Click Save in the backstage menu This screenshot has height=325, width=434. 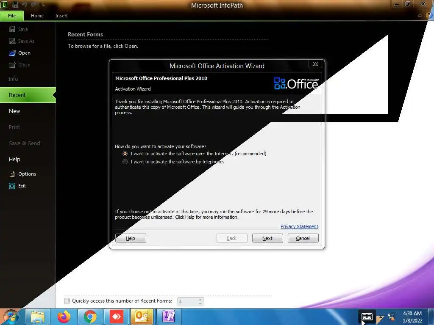click(x=19, y=29)
